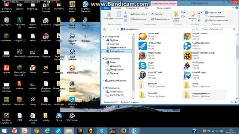Click Shareman desktop icon
Image resolution: width=239 pixels, height=134 pixels.
[46, 22]
